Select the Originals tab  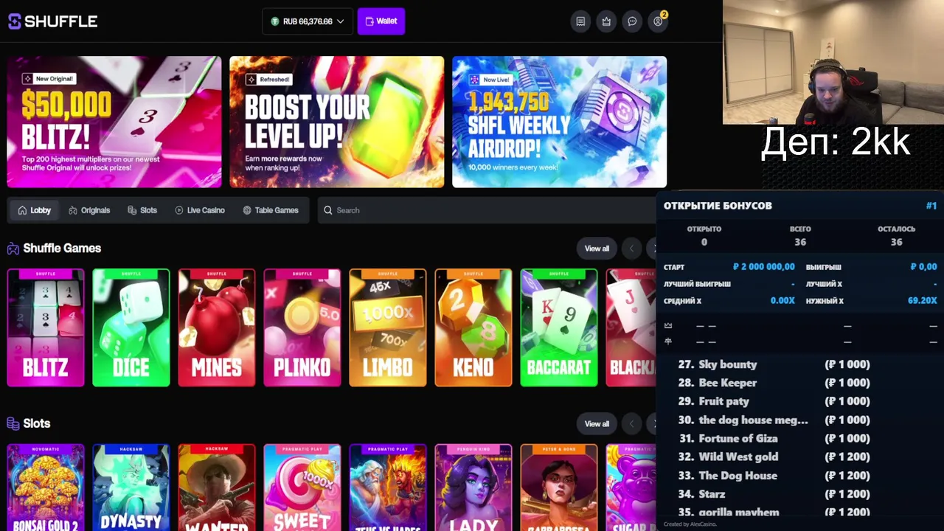(89, 210)
